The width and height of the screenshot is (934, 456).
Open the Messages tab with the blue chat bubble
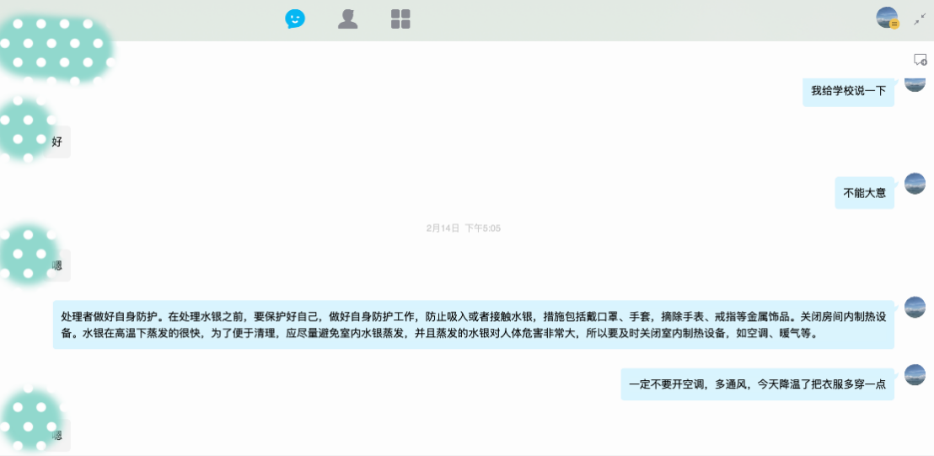pyautogui.click(x=295, y=19)
